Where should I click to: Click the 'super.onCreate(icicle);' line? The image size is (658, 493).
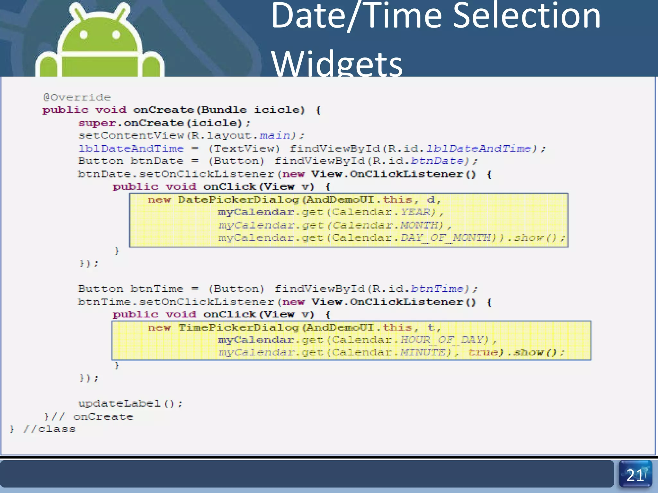(x=164, y=123)
